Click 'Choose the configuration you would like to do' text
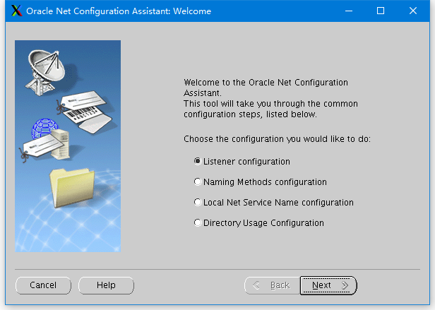435x310 pixels. 277,139
